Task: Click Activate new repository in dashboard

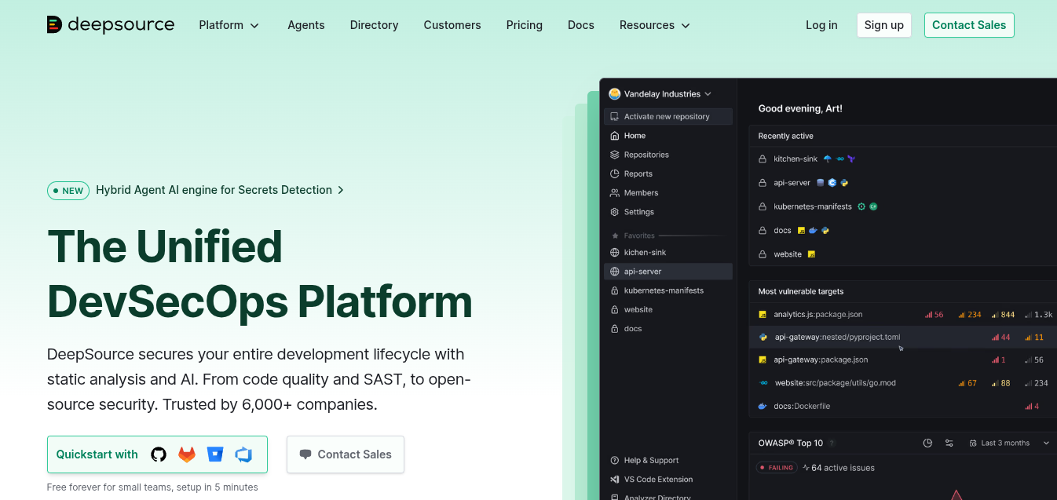Action: pyautogui.click(x=668, y=116)
